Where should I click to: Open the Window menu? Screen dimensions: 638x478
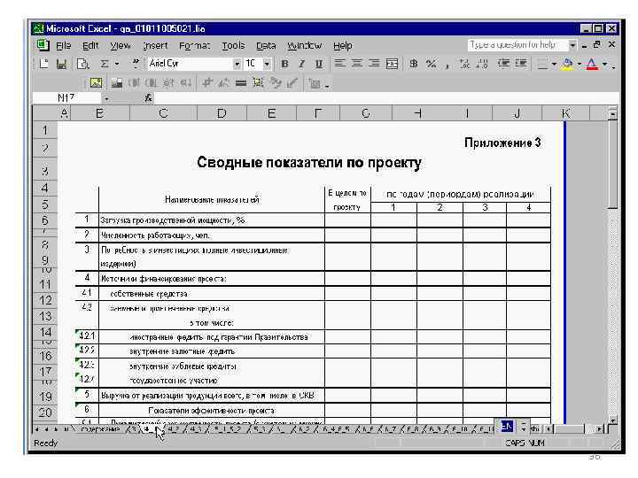click(x=304, y=45)
